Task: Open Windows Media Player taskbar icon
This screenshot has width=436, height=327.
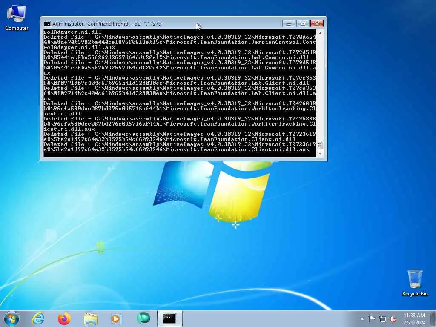Action: click(116, 318)
